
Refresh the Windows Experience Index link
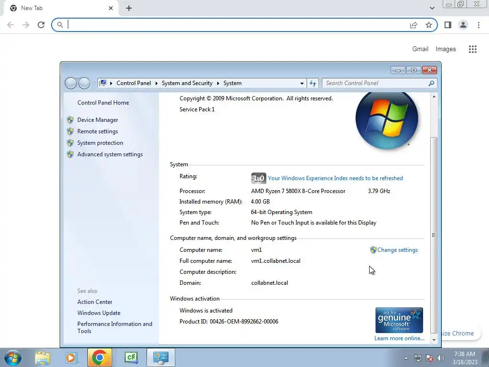(x=335, y=178)
